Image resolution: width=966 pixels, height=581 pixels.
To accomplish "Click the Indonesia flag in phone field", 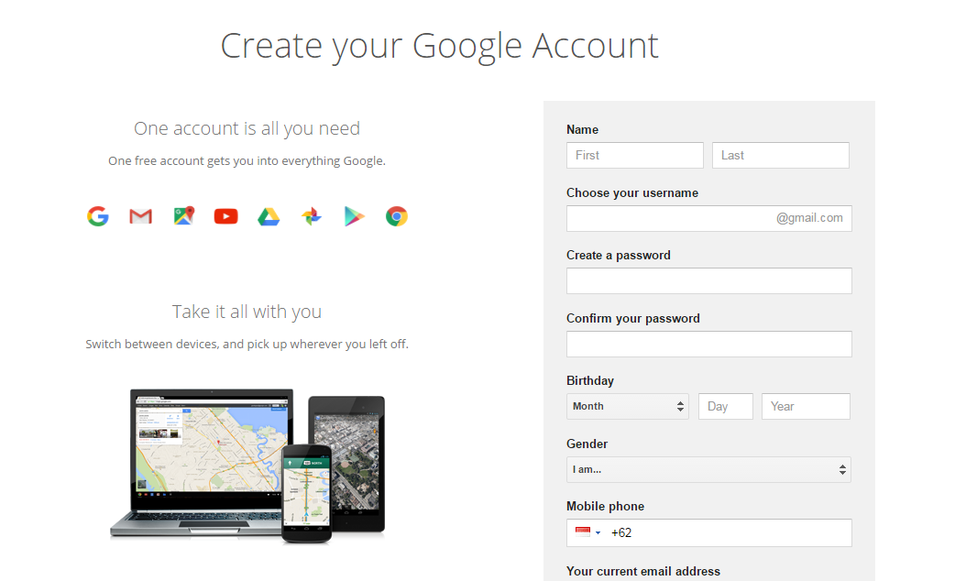I will 583,532.
